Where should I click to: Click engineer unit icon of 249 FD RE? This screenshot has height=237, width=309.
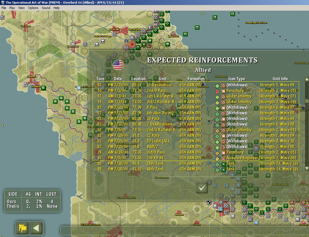pyautogui.click(x=223, y=158)
